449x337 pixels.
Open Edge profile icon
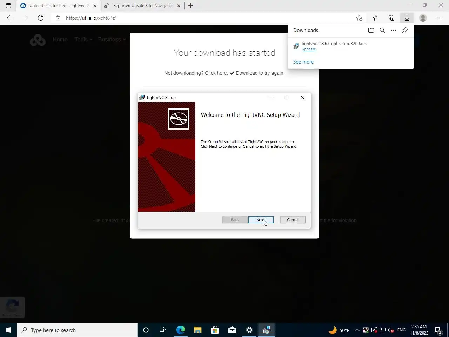coord(423,18)
